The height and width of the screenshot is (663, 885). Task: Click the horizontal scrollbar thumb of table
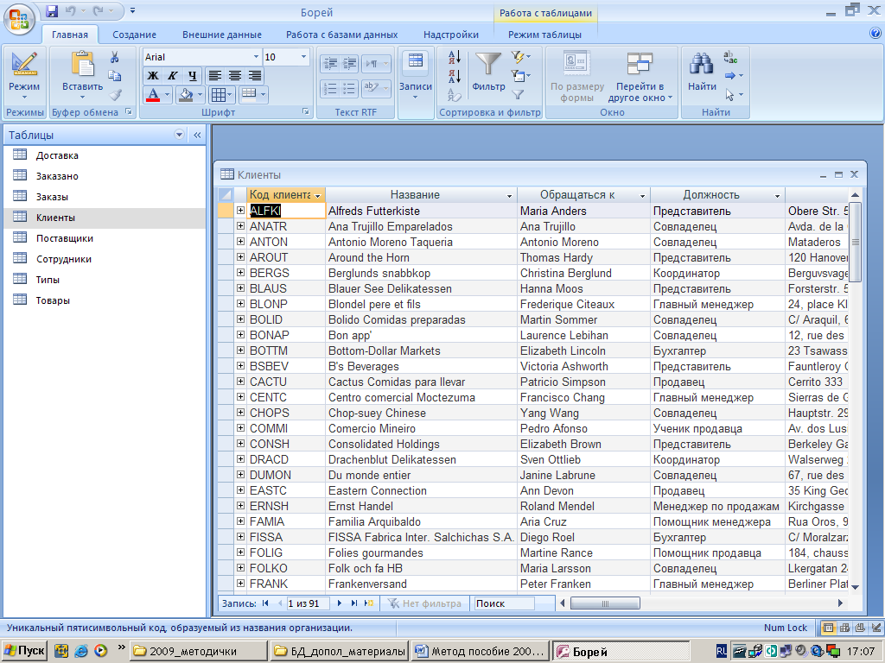tap(605, 603)
